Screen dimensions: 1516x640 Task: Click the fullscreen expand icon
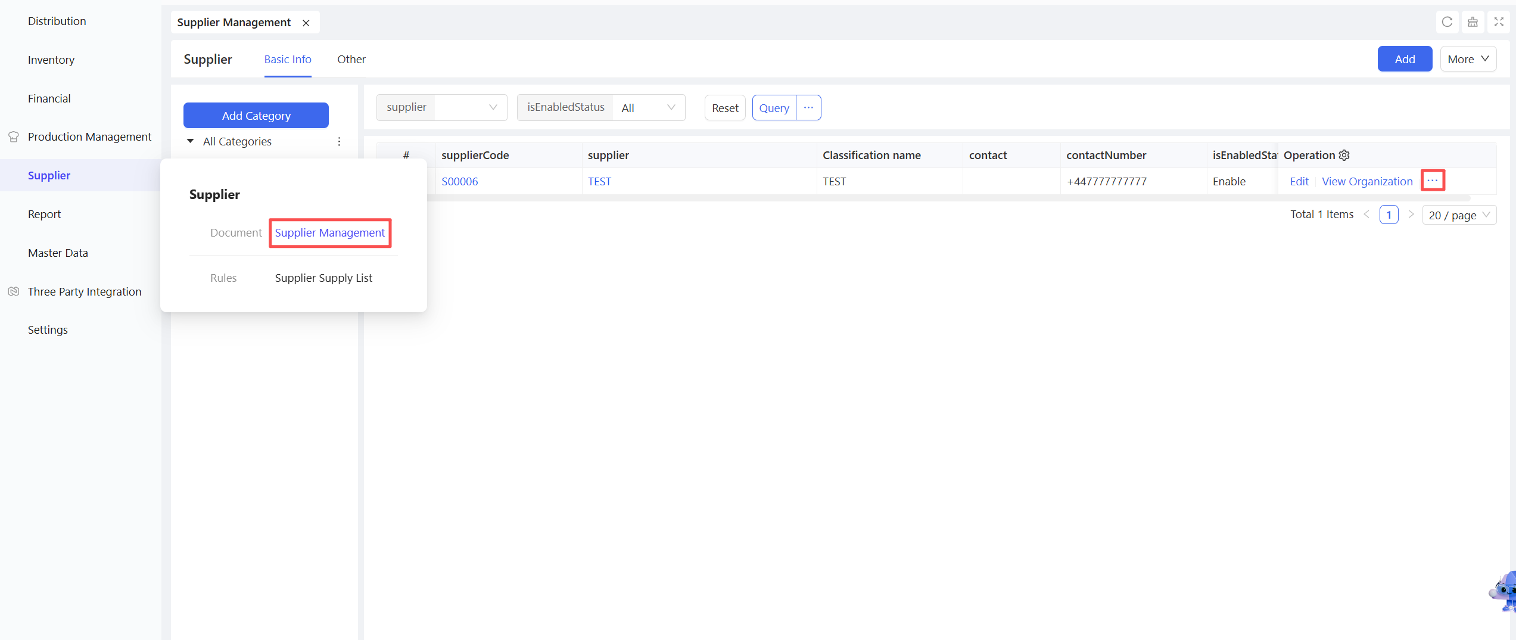pyautogui.click(x=1499, y=22)
